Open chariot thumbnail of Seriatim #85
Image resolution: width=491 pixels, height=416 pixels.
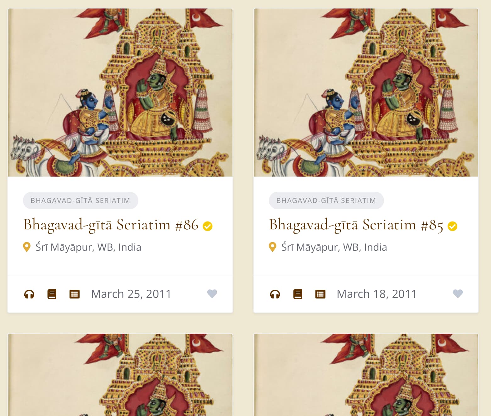click(x=366, y=92)
